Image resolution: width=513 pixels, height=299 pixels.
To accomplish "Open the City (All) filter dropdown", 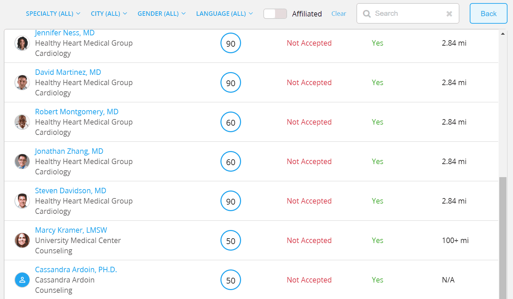I will [109, 14].
